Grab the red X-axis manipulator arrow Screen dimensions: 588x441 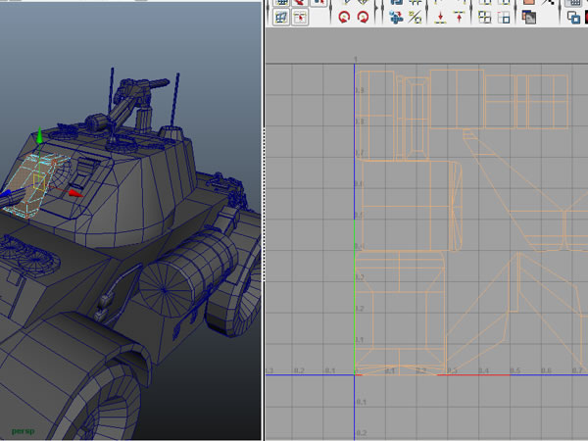(75, 193)
